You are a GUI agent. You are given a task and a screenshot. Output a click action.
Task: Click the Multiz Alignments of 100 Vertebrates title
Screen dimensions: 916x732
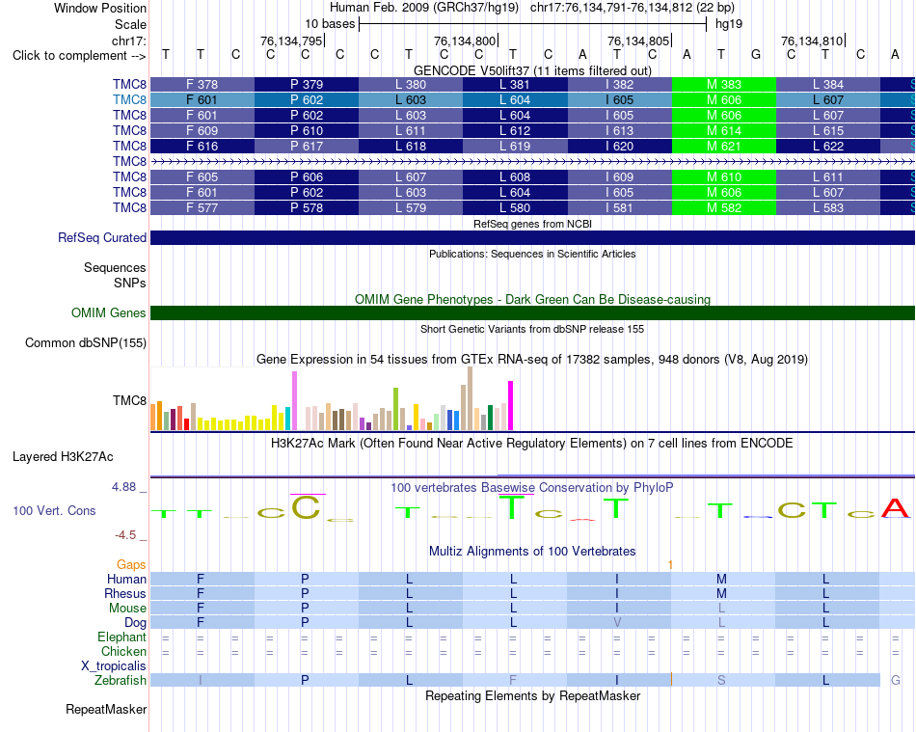[532, 552]
